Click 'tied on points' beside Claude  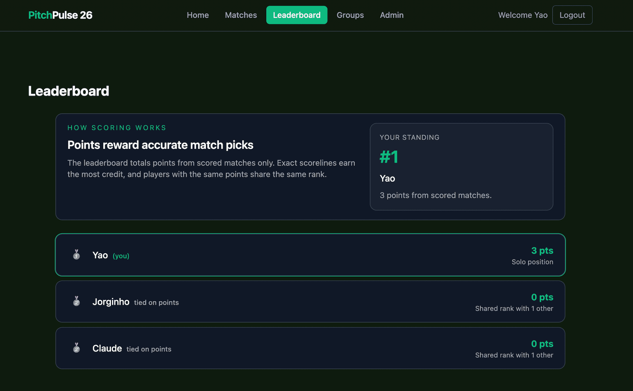click(x=149, y=349)
